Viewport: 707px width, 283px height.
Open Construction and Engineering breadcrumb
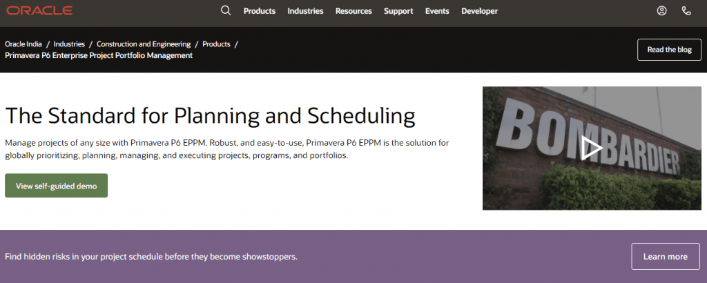(144, 44)
